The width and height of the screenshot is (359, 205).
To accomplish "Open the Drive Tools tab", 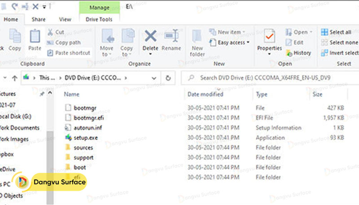I will (x=99, y=19).
